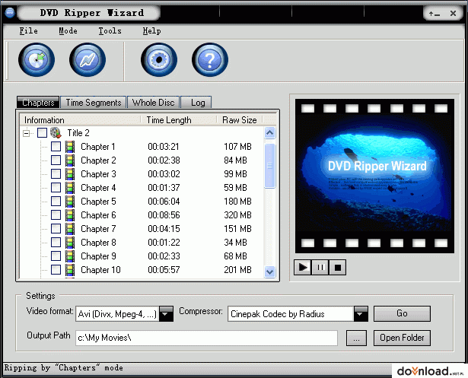Toggle the Chapter 8 checkbox
Viewport: 468px width, 378px height.
click(56, 243)
